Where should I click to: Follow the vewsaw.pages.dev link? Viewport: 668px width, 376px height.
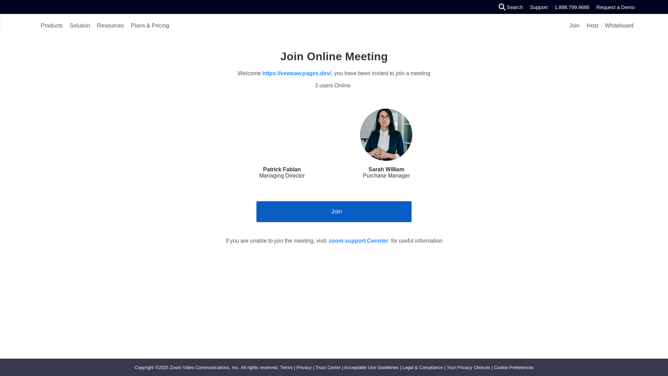click(x=297, y=73)
